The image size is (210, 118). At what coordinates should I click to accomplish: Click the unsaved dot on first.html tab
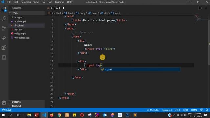click(x=64, y=8)
